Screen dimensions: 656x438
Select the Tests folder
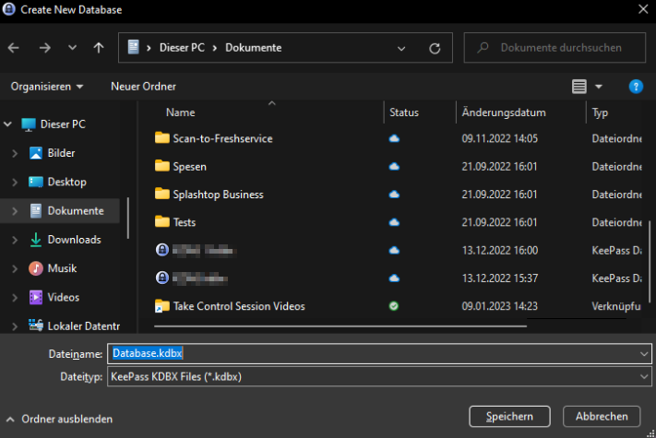[184, 222]
